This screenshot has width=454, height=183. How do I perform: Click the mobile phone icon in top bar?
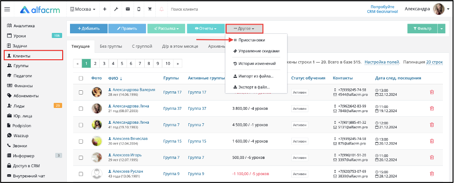coord(139,9)
